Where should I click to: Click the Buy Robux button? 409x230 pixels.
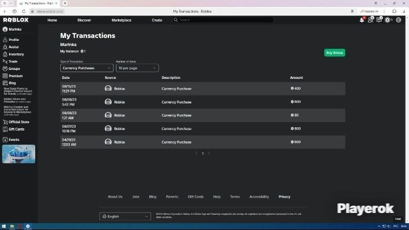pos(335,53)
